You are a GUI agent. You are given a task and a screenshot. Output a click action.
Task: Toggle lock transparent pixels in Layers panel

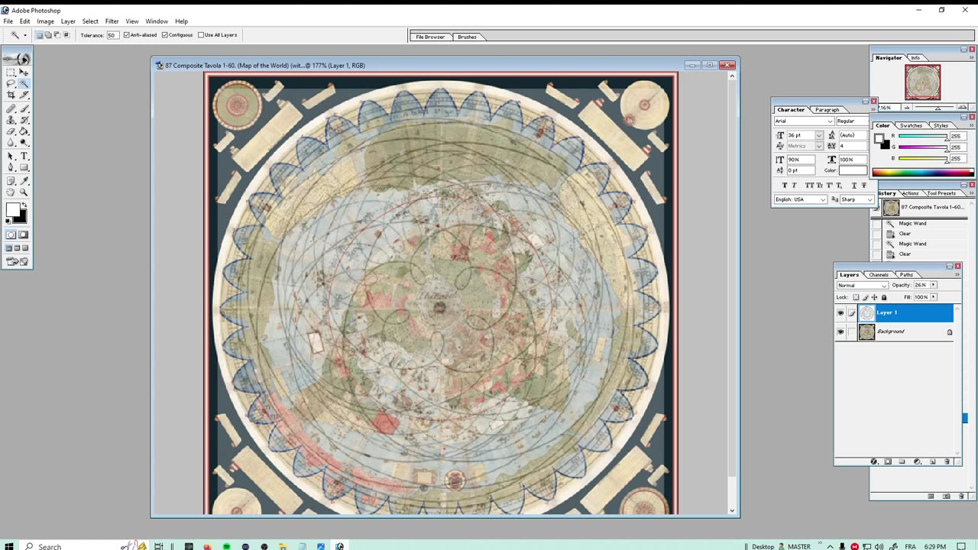click(856, 297)
